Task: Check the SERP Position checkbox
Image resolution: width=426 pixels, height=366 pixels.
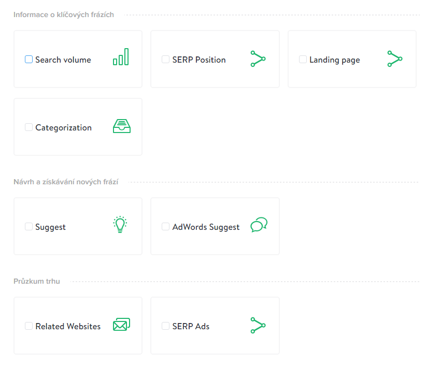Action: pos(165,60)
